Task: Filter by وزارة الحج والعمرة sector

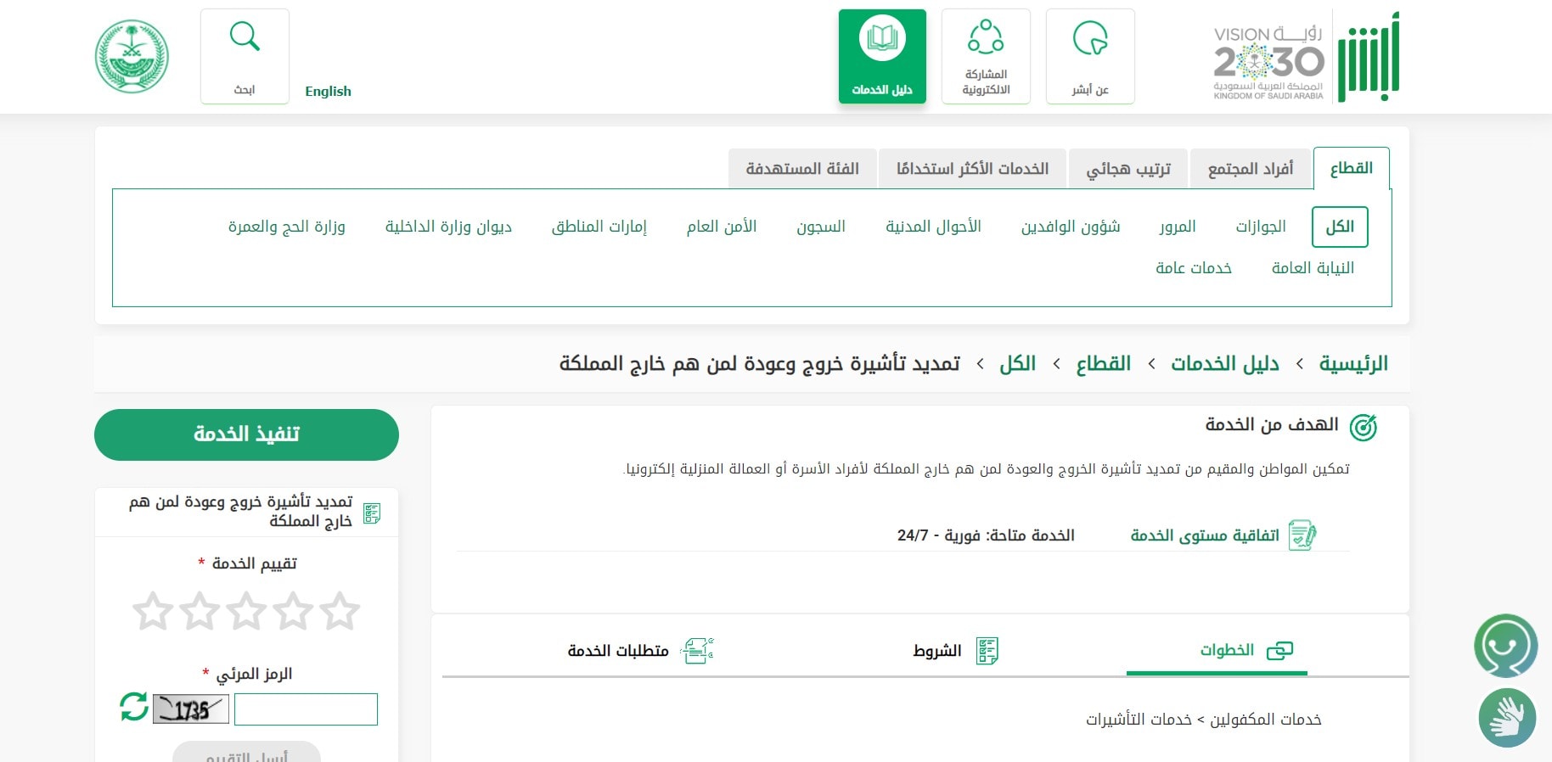Action: coord(286,227)
